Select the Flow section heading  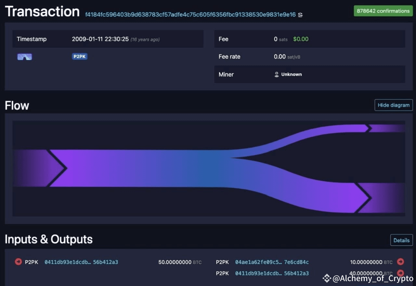pyautogui.click(x=17, y=105)
